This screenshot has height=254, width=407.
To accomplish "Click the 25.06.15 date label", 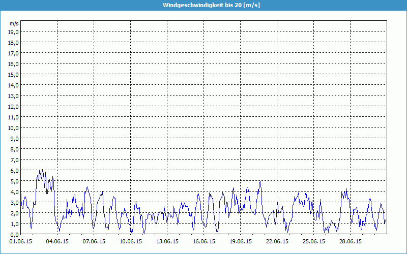I will [314, 241].
